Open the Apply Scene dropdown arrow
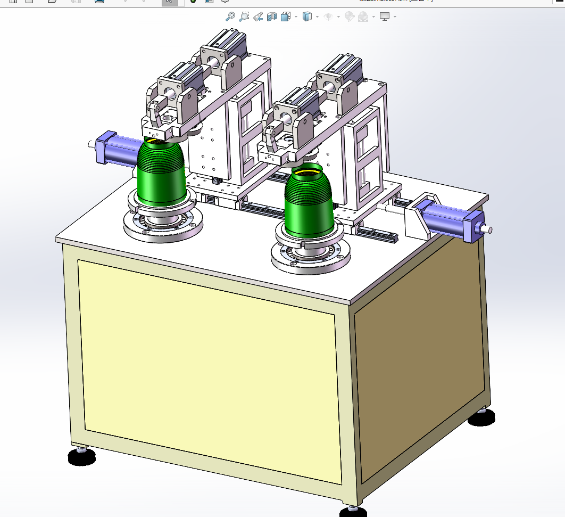Image resolution: width=565 pixels, height=517 pixels. click(x=373, y=17)
